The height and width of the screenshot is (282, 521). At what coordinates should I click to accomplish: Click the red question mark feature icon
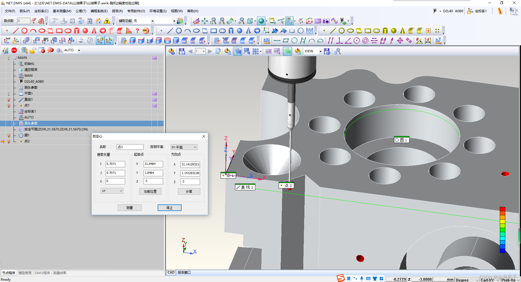(x=137, y=31)
